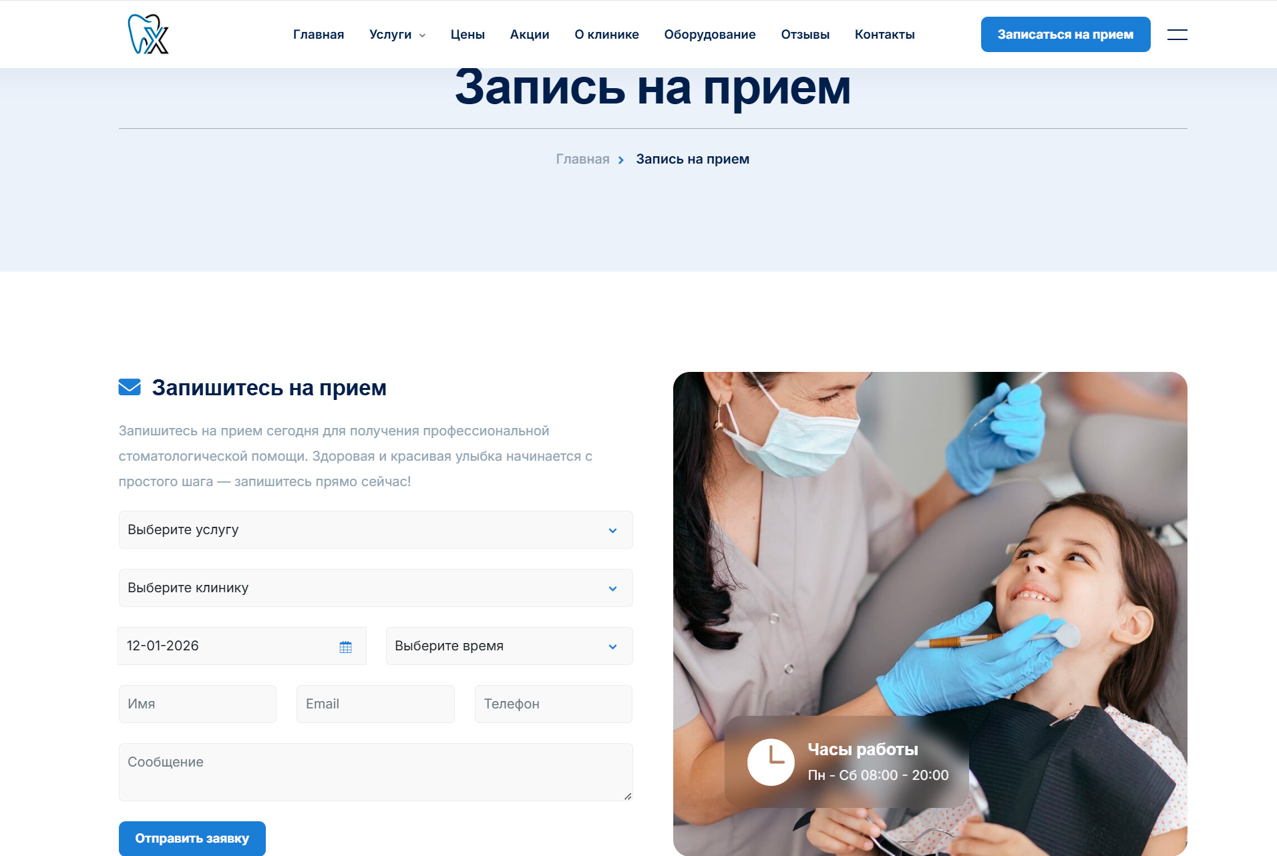The image size is (1277, 856).
Task: Click into the Имя input field
Action: point(198,704)
